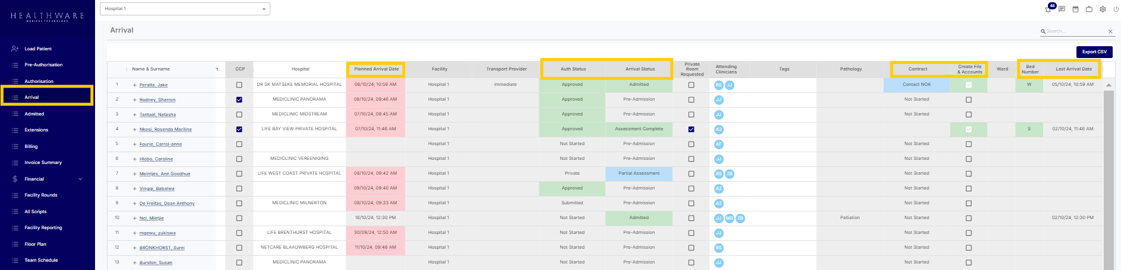The image size is (1121, 270).
Task: Click the briefcase icon in top bar
Action: pos(1089,9)
